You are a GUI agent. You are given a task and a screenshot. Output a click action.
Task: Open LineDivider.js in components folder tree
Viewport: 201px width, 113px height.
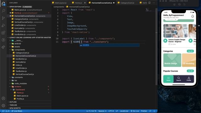coord(21,68)
